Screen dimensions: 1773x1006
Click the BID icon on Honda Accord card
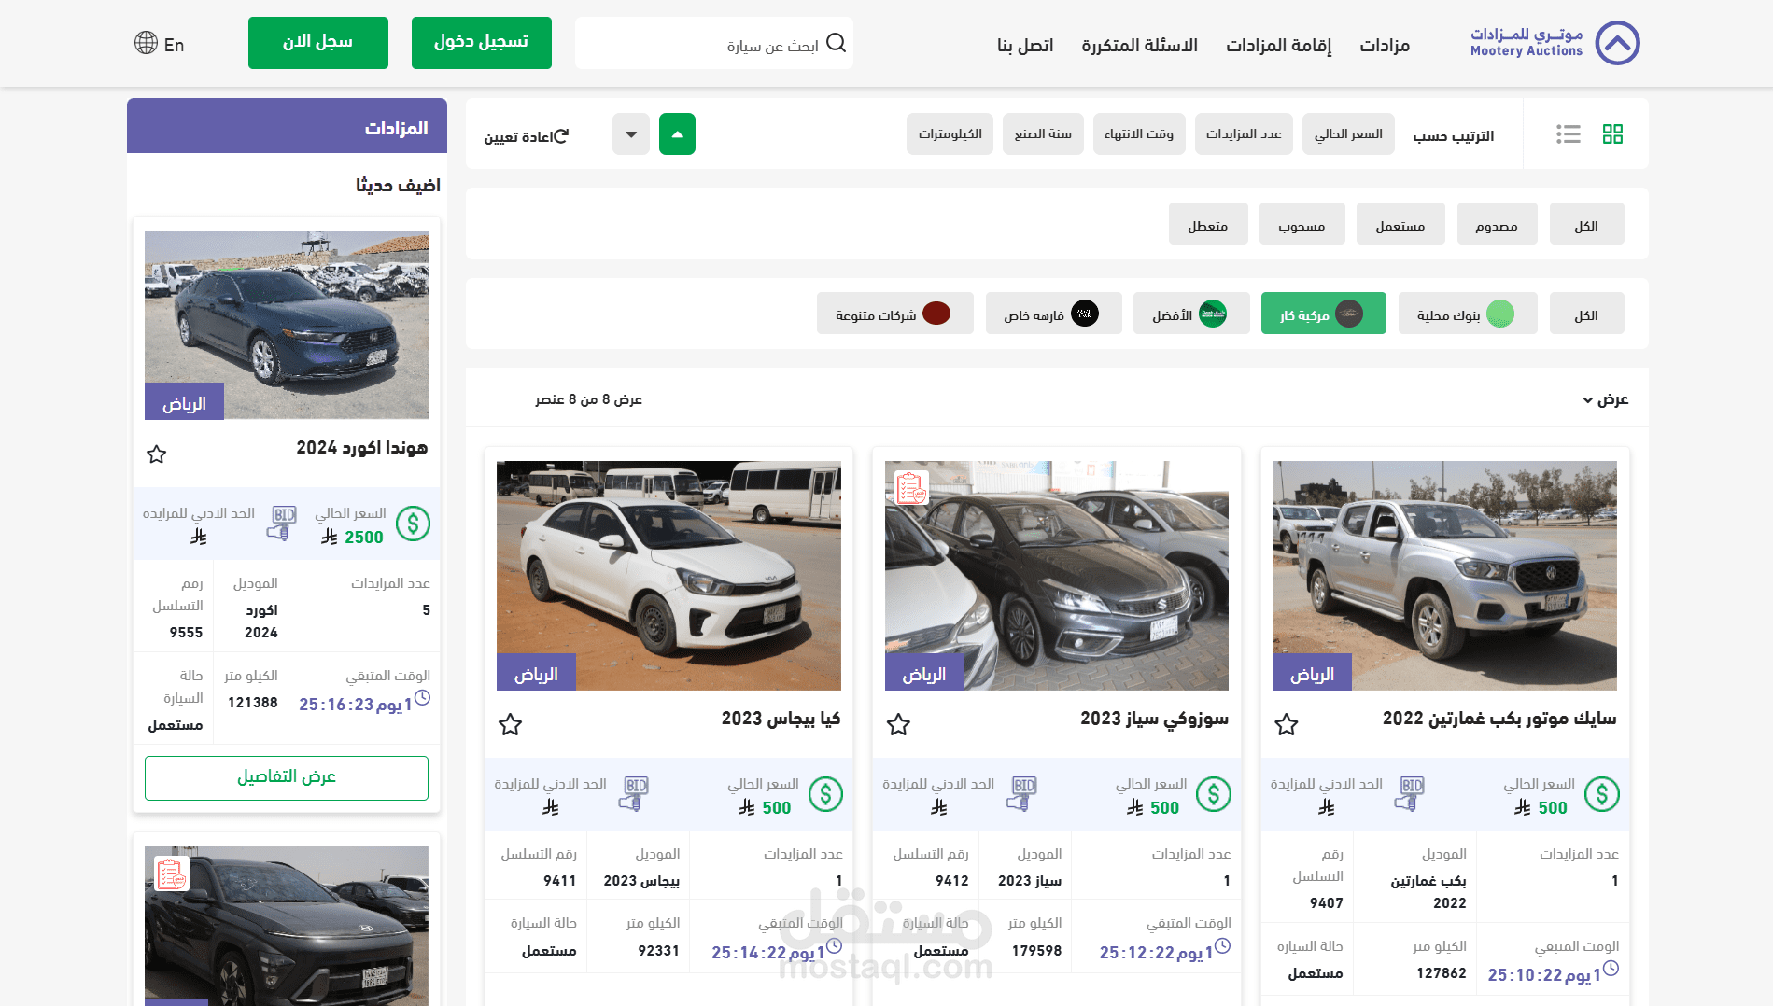pos(281,524)
